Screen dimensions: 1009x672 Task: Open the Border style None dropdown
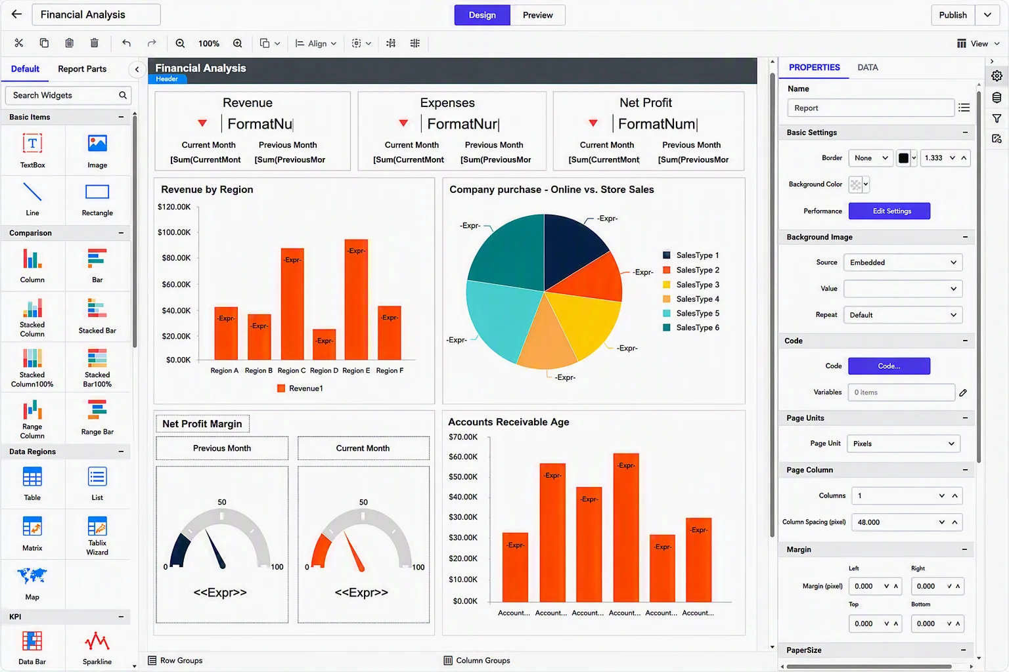tap(870, 157)
